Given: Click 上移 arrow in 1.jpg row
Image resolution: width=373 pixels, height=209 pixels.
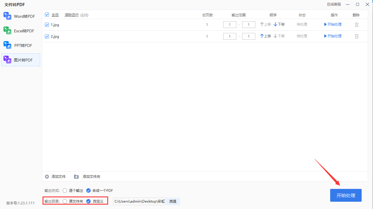Looking at the screenshot, I should coord(265,24).
